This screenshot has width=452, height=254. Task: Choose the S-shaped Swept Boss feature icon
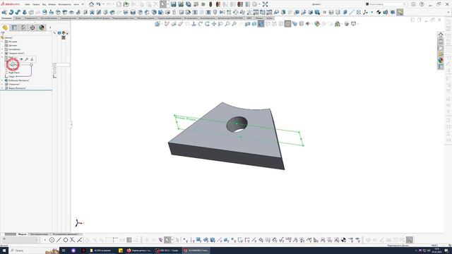(x=18, y=12)
